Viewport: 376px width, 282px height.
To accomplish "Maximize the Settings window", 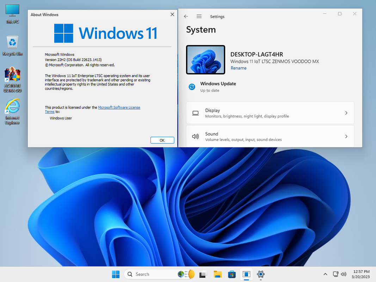I will click(x=340, y=14).
